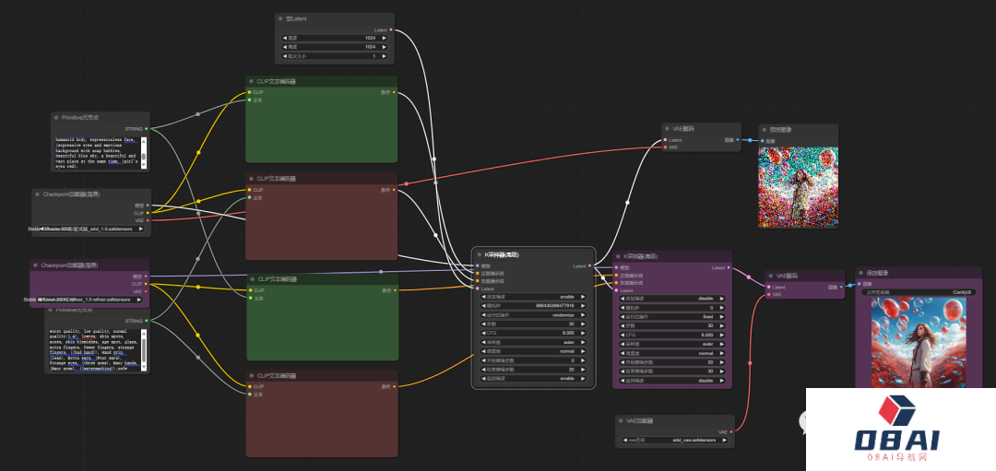The image size is (996, 471).
Task: Open the fixed 运行后操作 combo in purple K采样器
Action: (671, 316)
